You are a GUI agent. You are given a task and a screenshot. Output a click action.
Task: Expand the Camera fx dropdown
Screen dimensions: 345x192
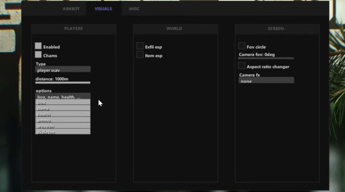click(266, 80)
